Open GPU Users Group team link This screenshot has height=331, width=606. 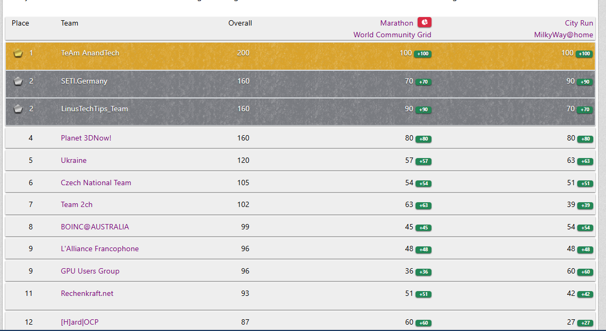(90, 271)
